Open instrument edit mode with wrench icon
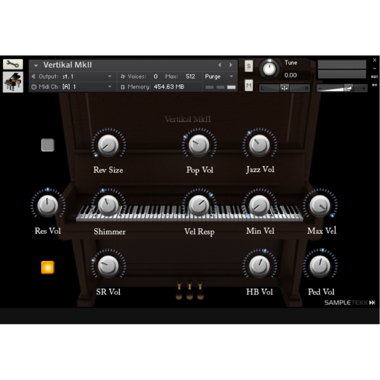The height and width of the screenshot is (380, 380). [13, 64]
